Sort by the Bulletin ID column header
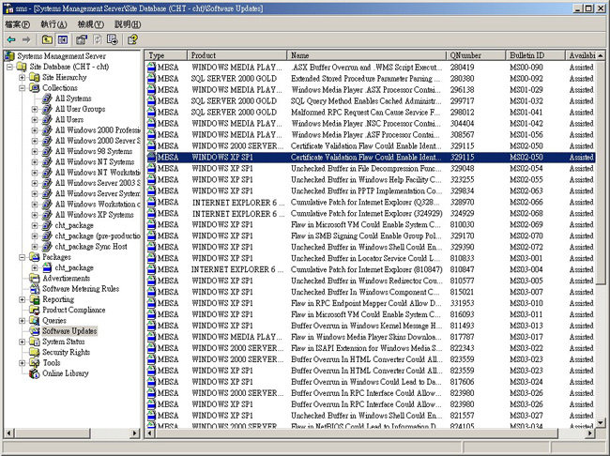 tap(536, 55)
